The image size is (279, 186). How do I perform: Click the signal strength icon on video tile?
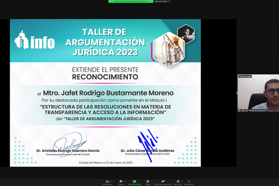coord(239,110)
